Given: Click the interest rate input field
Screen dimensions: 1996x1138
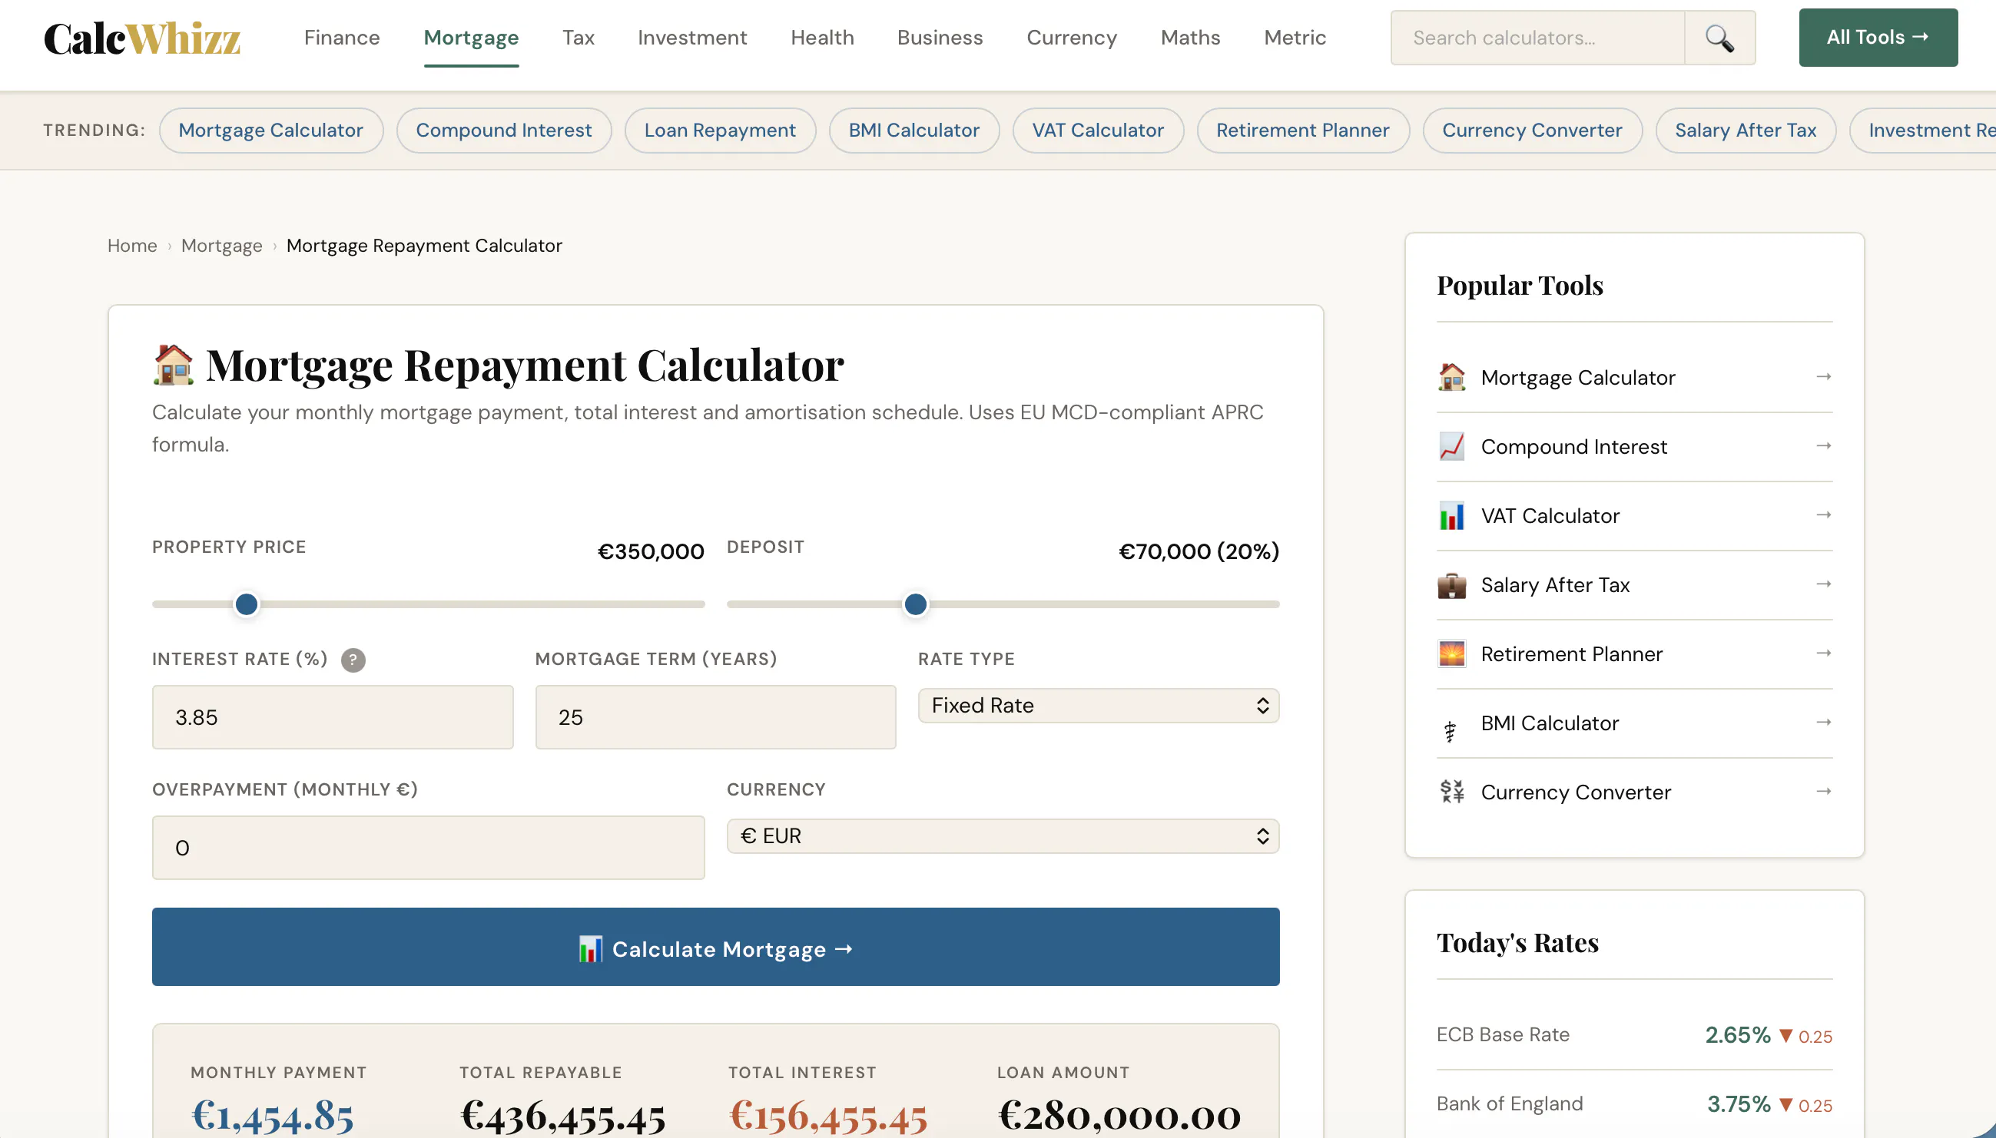Looking at the screenshot, I should tap(332, 716).
